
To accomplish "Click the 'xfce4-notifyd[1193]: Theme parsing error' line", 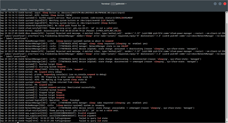I will (59, 28).
